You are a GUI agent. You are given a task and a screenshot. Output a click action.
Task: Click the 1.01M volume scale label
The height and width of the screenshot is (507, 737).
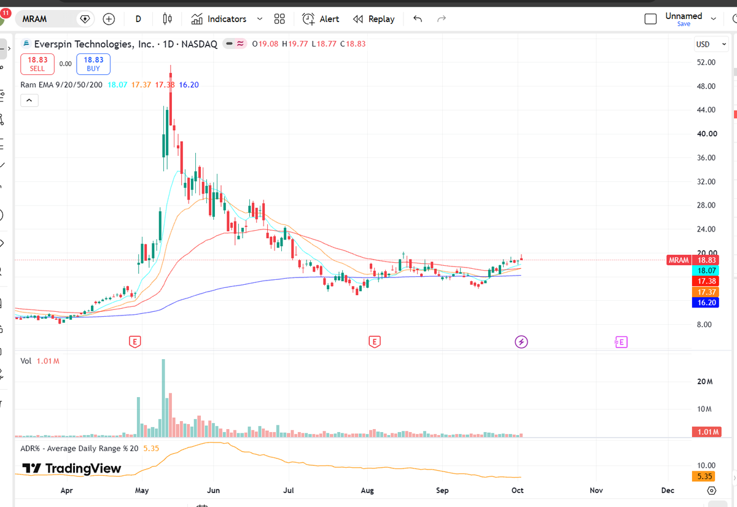[708, 432]
